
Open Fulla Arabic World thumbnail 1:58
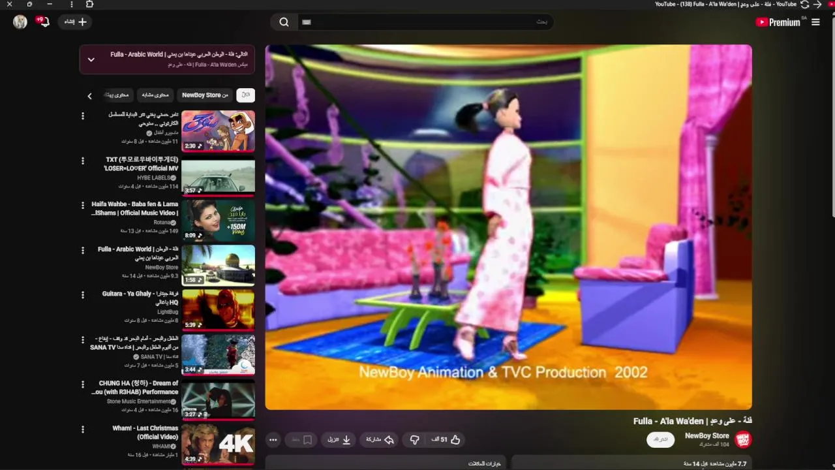click(x=218, y=265)
